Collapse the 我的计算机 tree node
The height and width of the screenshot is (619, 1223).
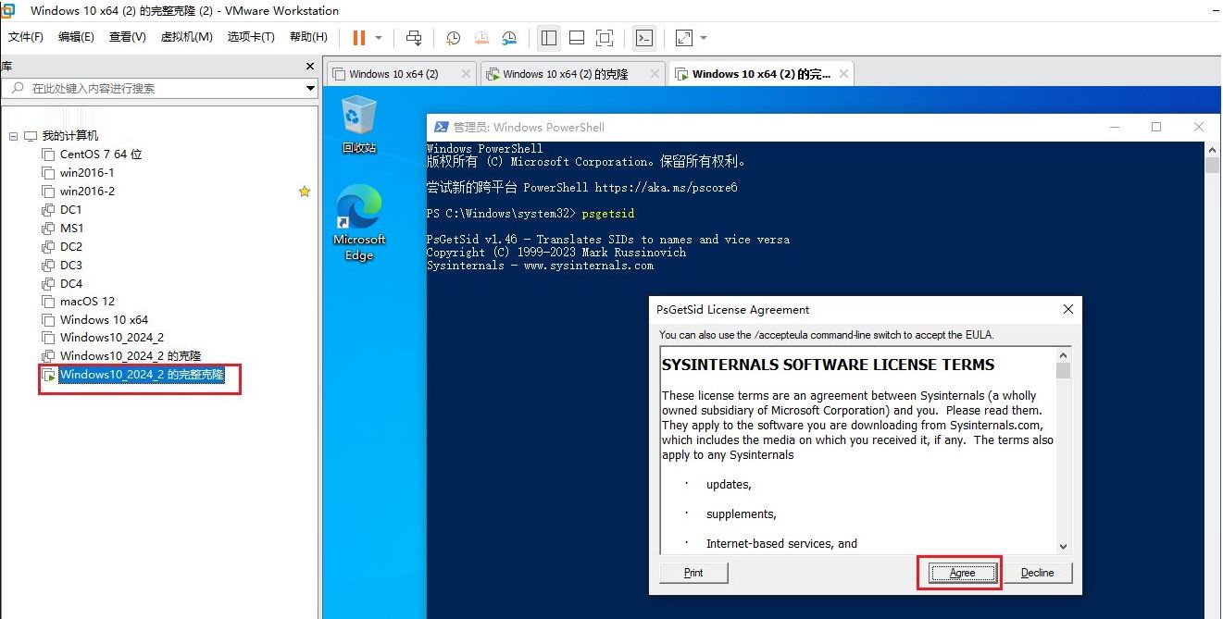(13, 136)
